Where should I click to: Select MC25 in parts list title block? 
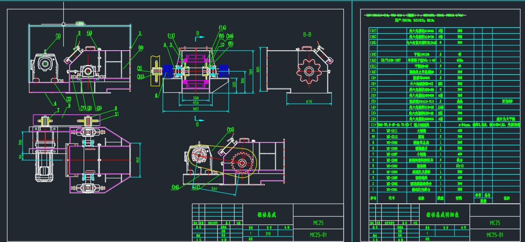click(495, 223)
